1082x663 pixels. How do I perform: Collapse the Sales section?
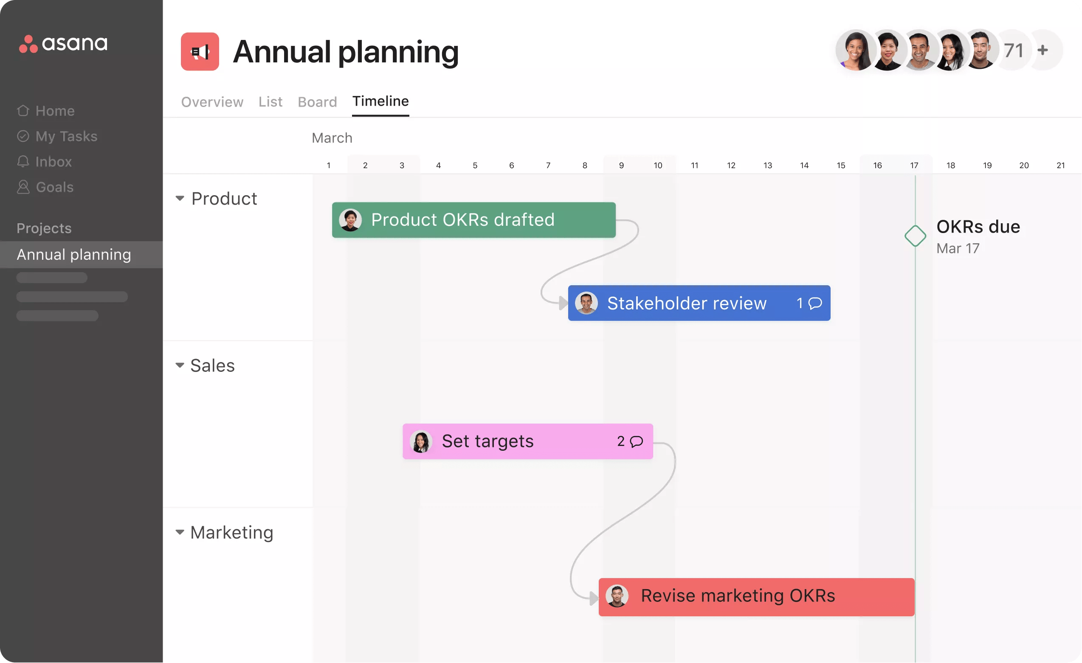tap(180, 365)
